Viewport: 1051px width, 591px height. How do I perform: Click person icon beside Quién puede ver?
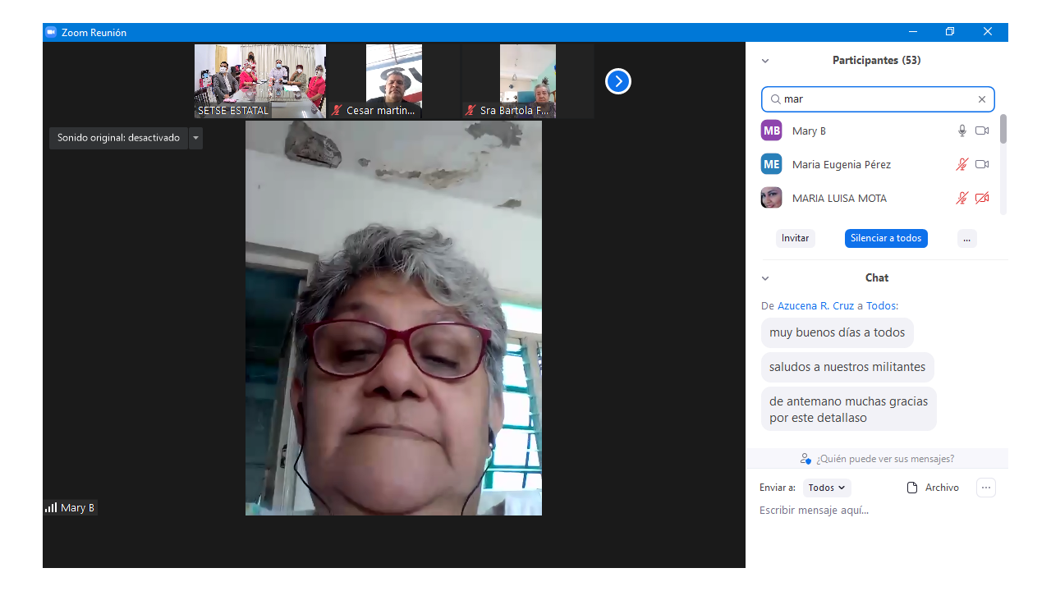tap(805, 459)
